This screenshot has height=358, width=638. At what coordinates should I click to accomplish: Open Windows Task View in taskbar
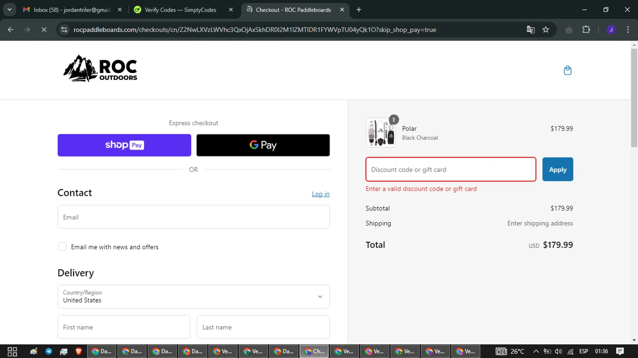point(12,352)
